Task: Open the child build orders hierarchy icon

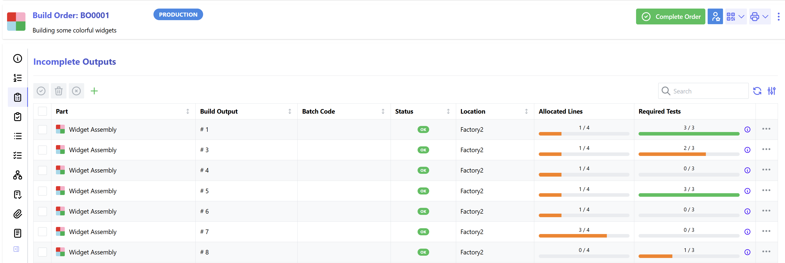Action: tap(18, 175)
